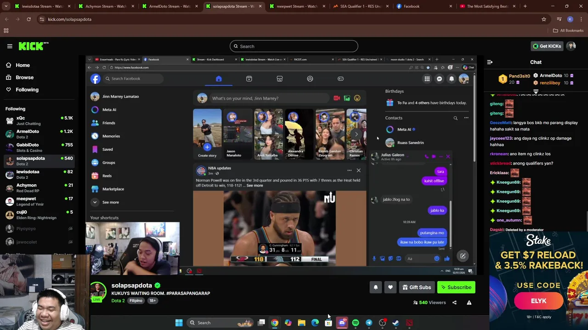The width and height of the screenshot is (588, 330).
Task: Click the heart follow button
Action: tap(390, 287)
